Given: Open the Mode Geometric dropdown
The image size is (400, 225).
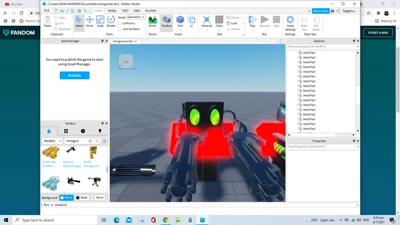Looking at the screenshot, I should click(136, 17).
